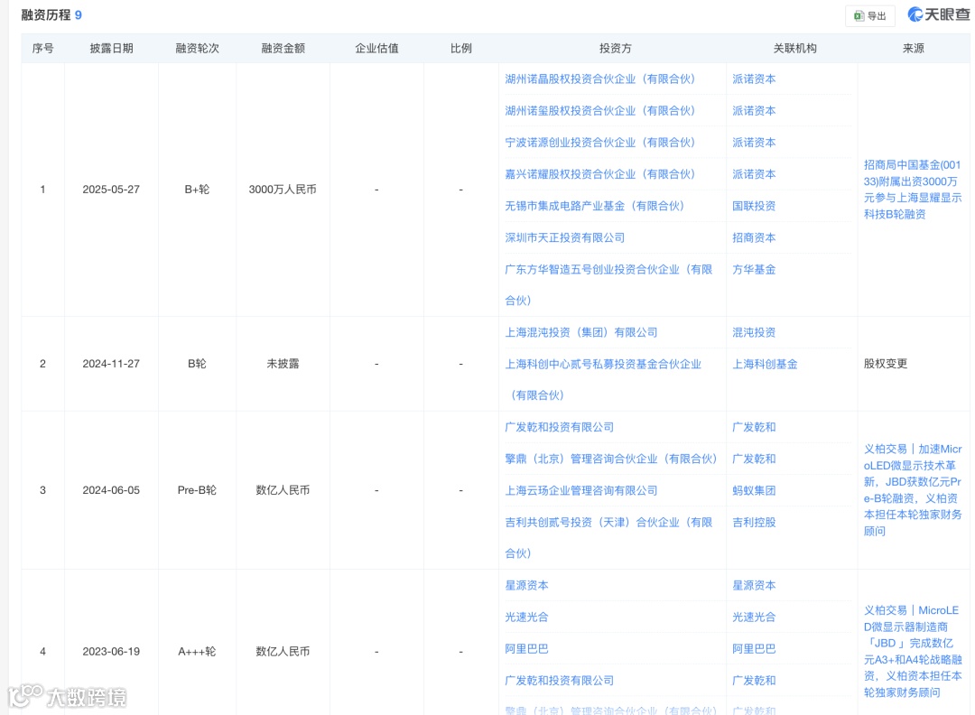Open investor 上海混沌投资（集团）有限公司 link
975x715 pixels.
(580, 332)
